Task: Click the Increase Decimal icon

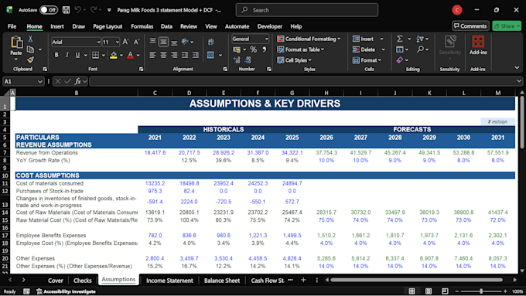Action: coord(237,60)
